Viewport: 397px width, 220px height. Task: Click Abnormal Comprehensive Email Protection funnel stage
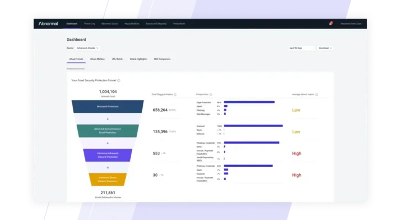[108, 131]
